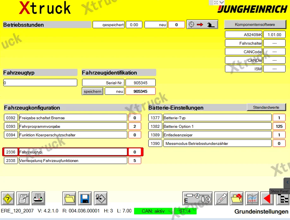Select parameter number 1390
The width and height of the screenshot is (290, 220).
point(155,144)
